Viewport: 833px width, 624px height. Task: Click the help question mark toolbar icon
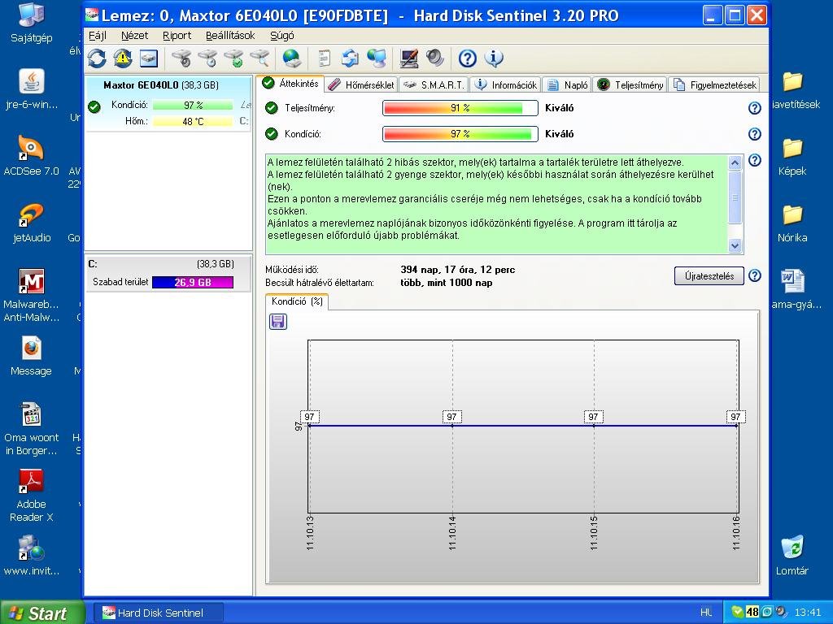(x=468, y=58)
